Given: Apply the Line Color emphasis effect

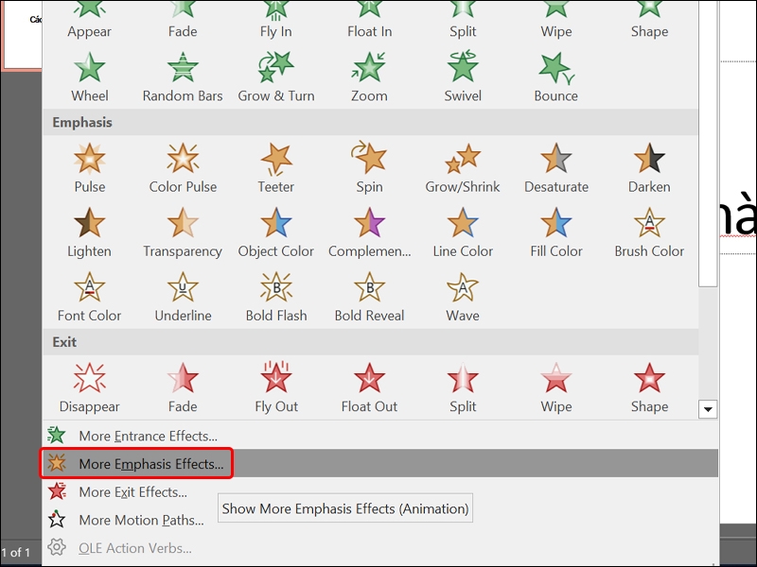Looking at the screenshot, I should click(463, 232).
